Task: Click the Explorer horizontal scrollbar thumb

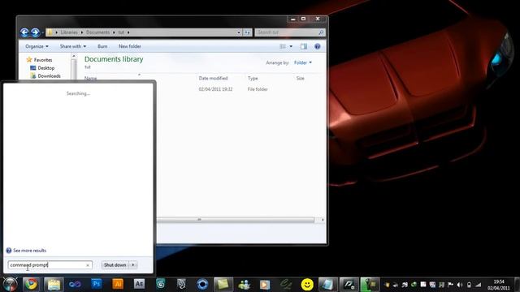Action: point(236,220)
